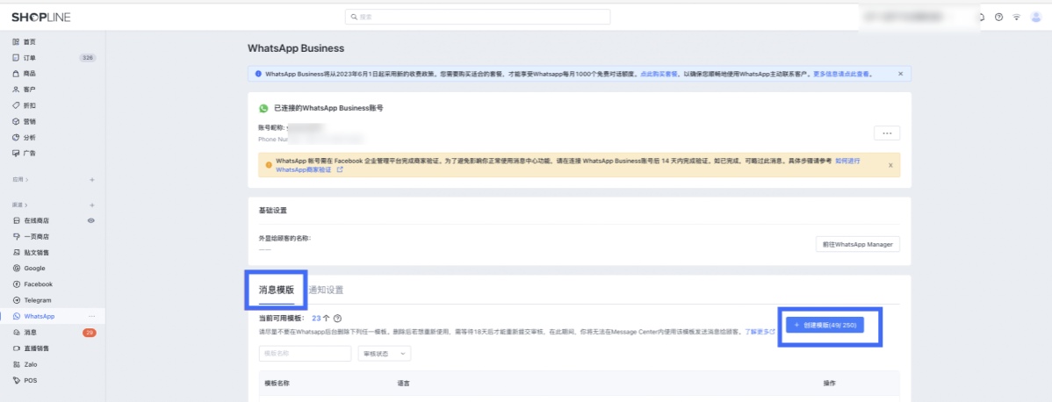Click the orange warning icon in verification notice

[269, 164]
